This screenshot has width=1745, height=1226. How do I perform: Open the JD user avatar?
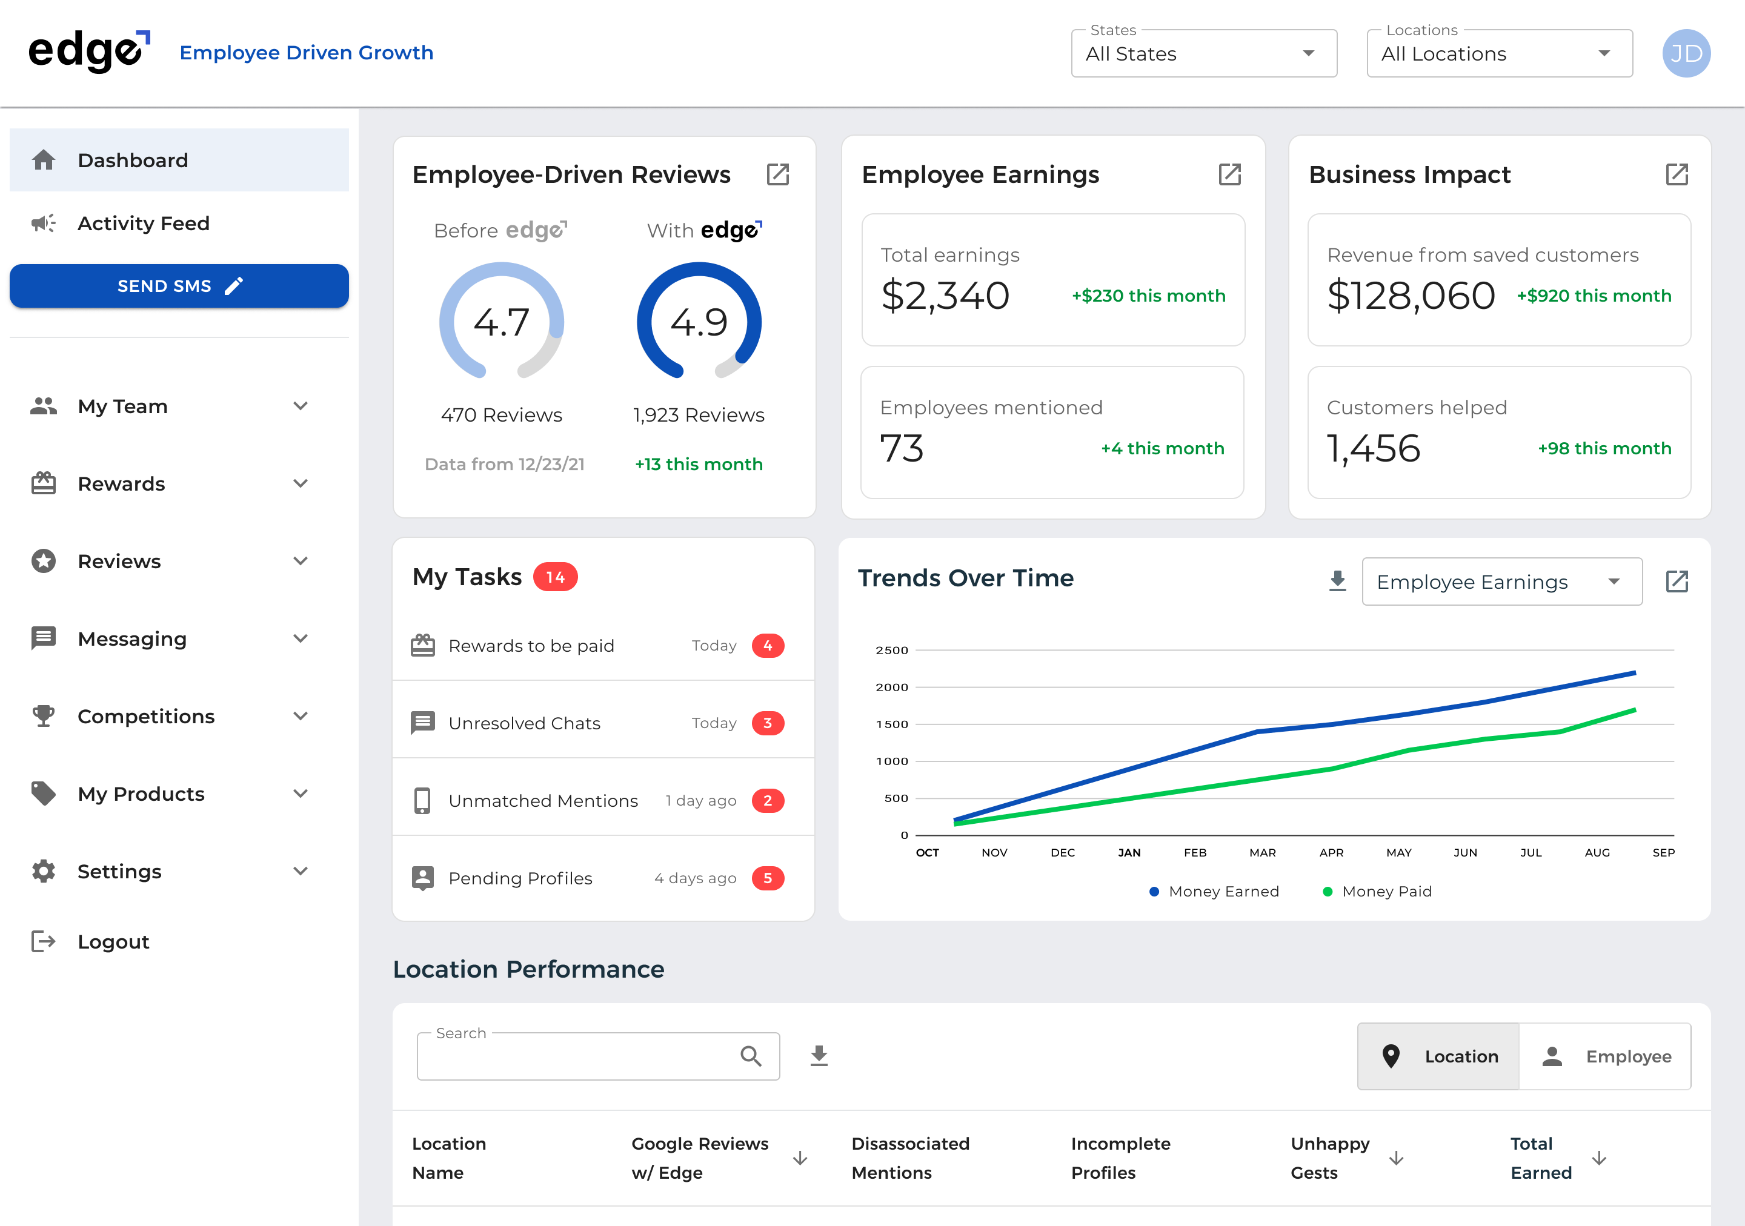[x=1686, y=53]
